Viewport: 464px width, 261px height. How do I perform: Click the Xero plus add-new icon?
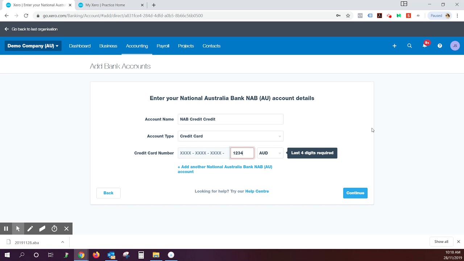pyautogui.click(x=394, y=46)
